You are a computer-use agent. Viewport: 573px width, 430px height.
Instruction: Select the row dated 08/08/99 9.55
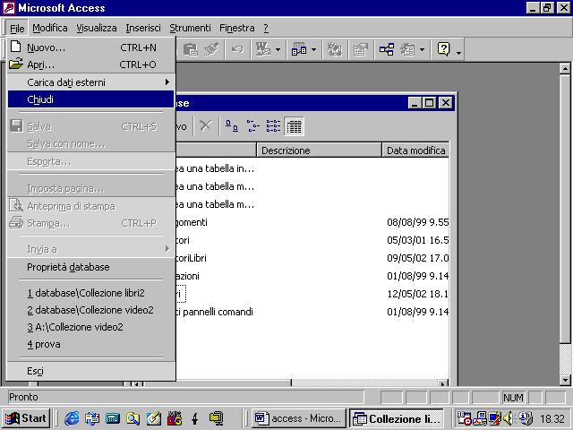tap(312, 222)
